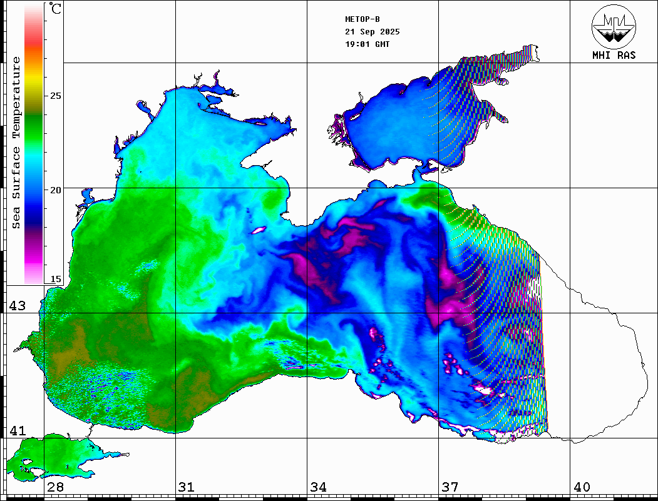
Task: Click the longitude 37 axis label
Action: pos(450,487)
